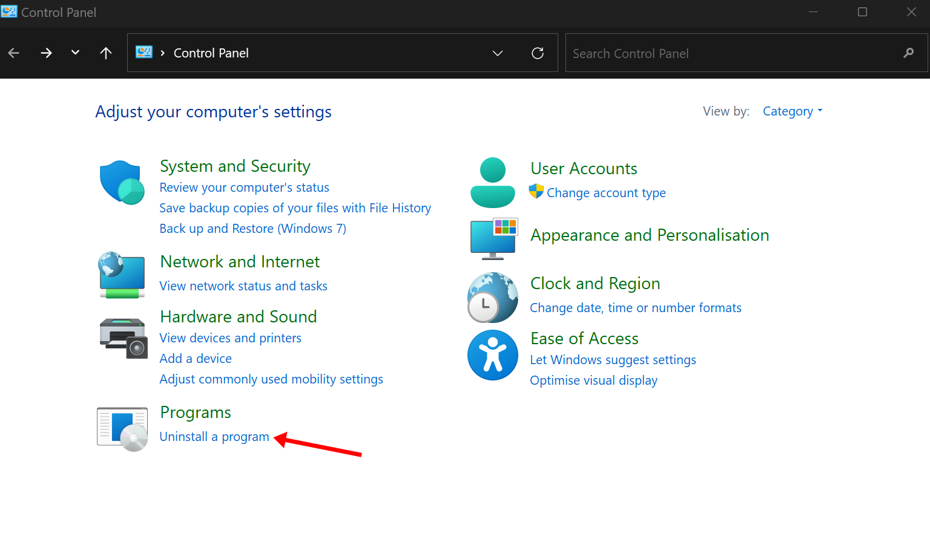Refresh the Control Panel view
930x545 pixels.
click(x=538, y=53)
